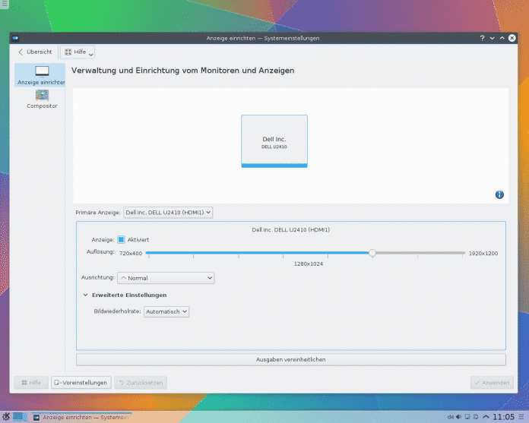
Task: Click the blue info icon in monitor preview
Action: (499, 194)
